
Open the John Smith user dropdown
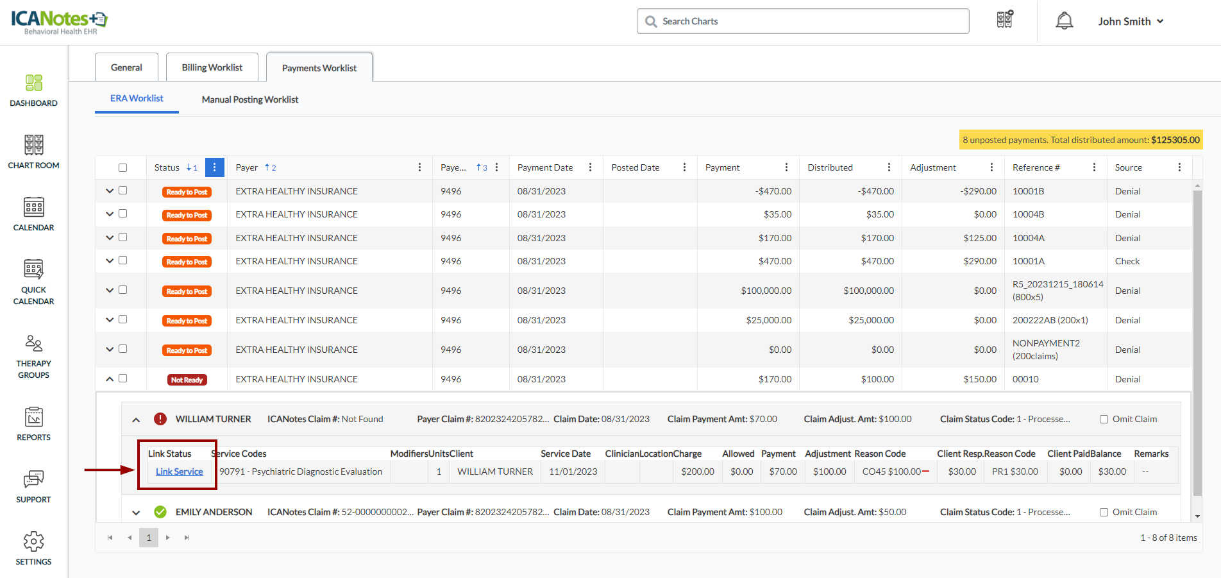(1131, 21)
